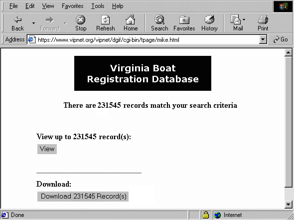Click the IE page icon beside Done
The width and height of the screenshot is (294, 220).
click(x=4, y=215)
